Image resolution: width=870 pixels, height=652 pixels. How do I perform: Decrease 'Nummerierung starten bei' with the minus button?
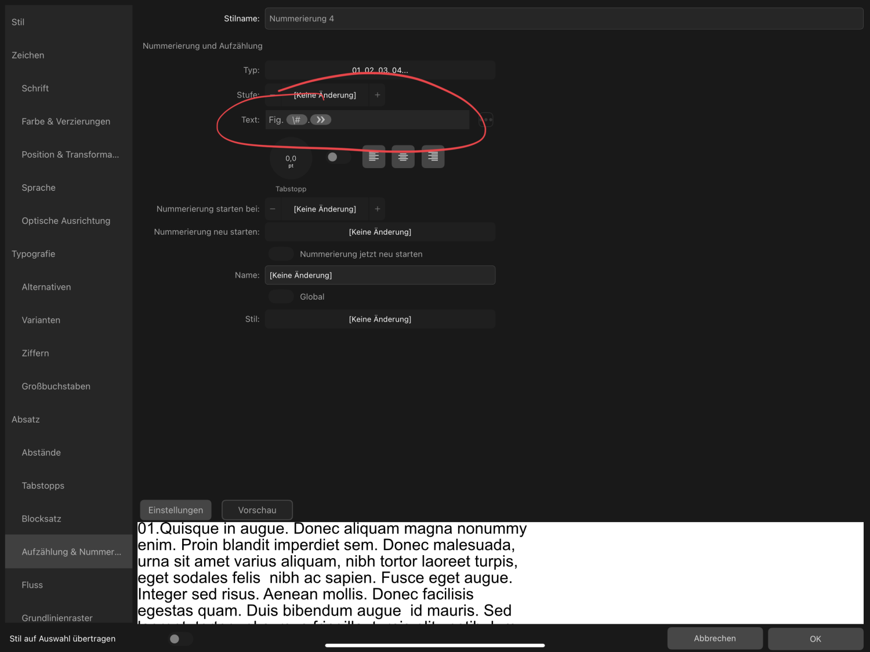click(x=273, y=209)
